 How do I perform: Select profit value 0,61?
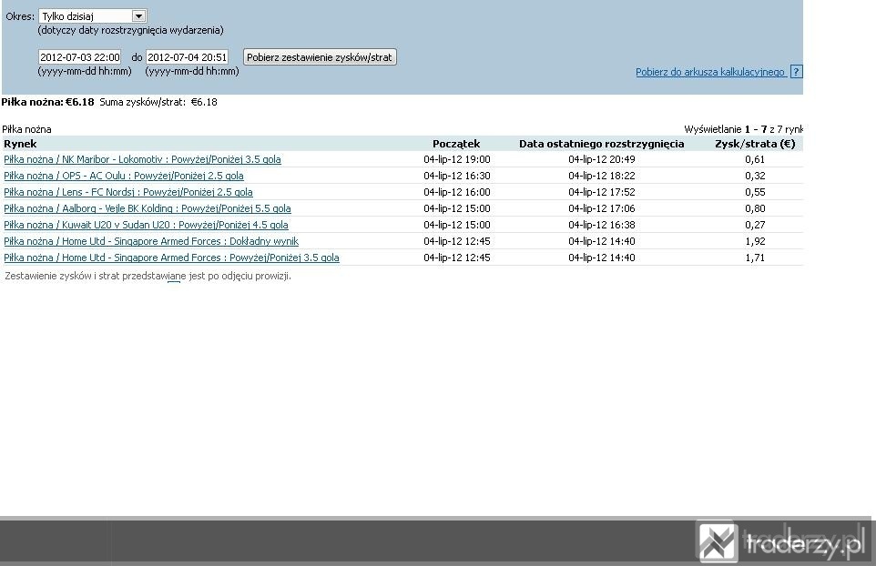(755, 159)
